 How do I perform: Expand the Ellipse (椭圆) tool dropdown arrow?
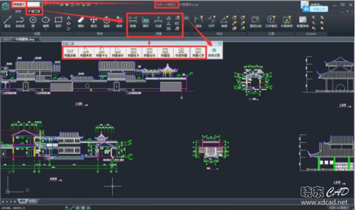click(x=46, y=28)
